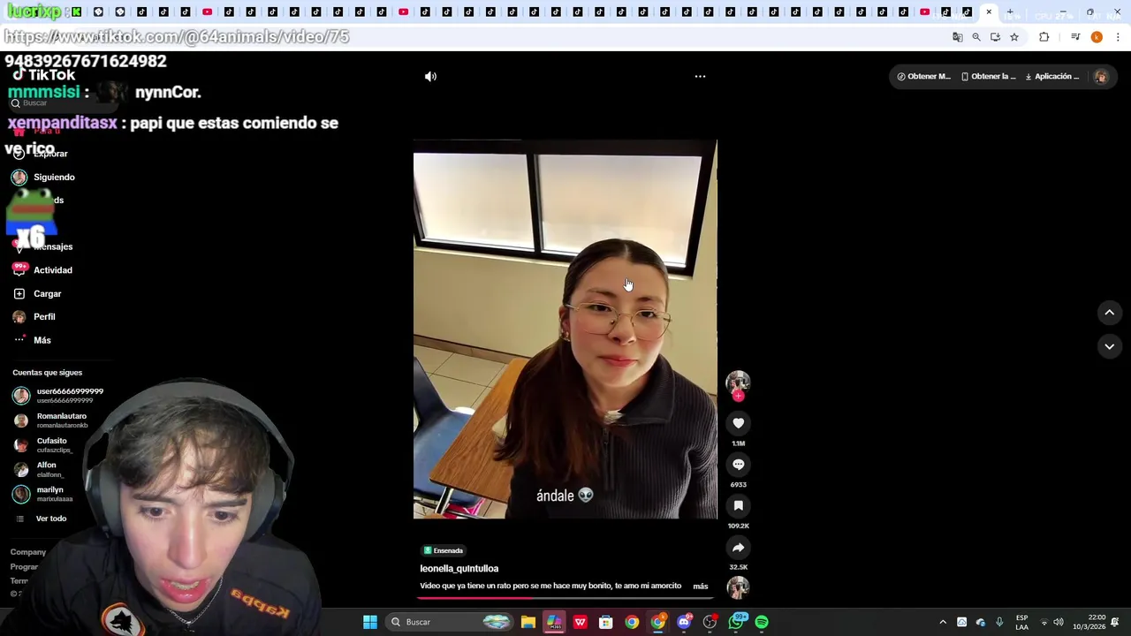Image resolution: width=1131 pixels, height=636 pixels.
Task: Open Siguiendo in the TikTok sidebar
Action: pos(54,178)
